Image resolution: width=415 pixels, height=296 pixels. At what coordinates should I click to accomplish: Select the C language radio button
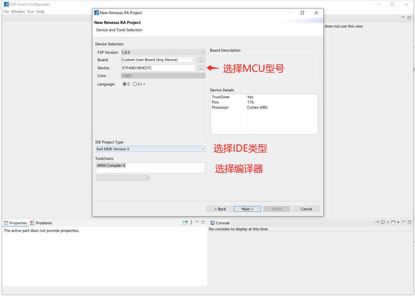pos(124,84)
